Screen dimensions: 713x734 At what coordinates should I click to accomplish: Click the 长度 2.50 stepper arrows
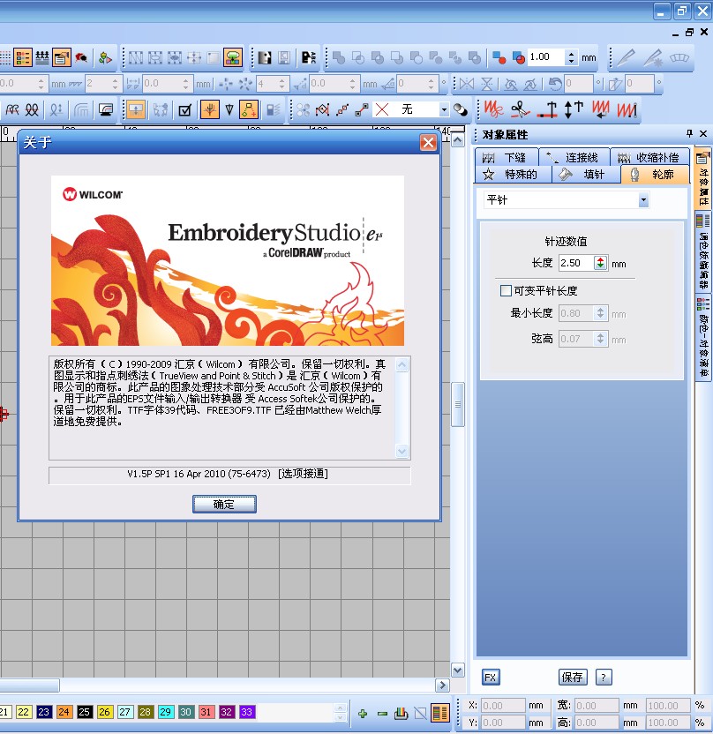click(x=600, y=263)
